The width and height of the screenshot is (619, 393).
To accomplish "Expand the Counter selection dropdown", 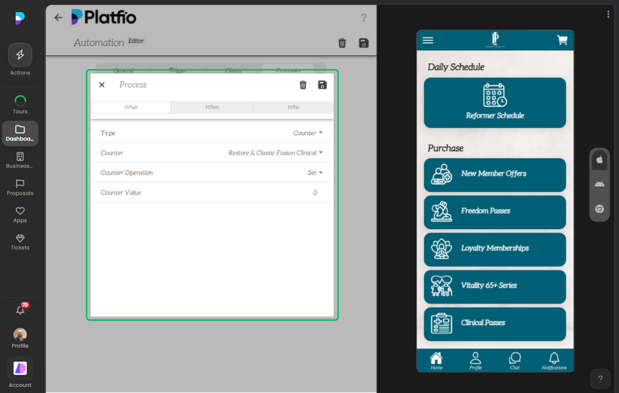I will (275, 153).
